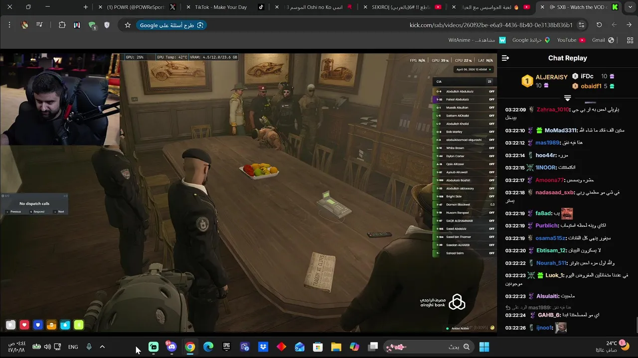
Task: Click username Alsulaiti in chat
Action: coord(547,296)
